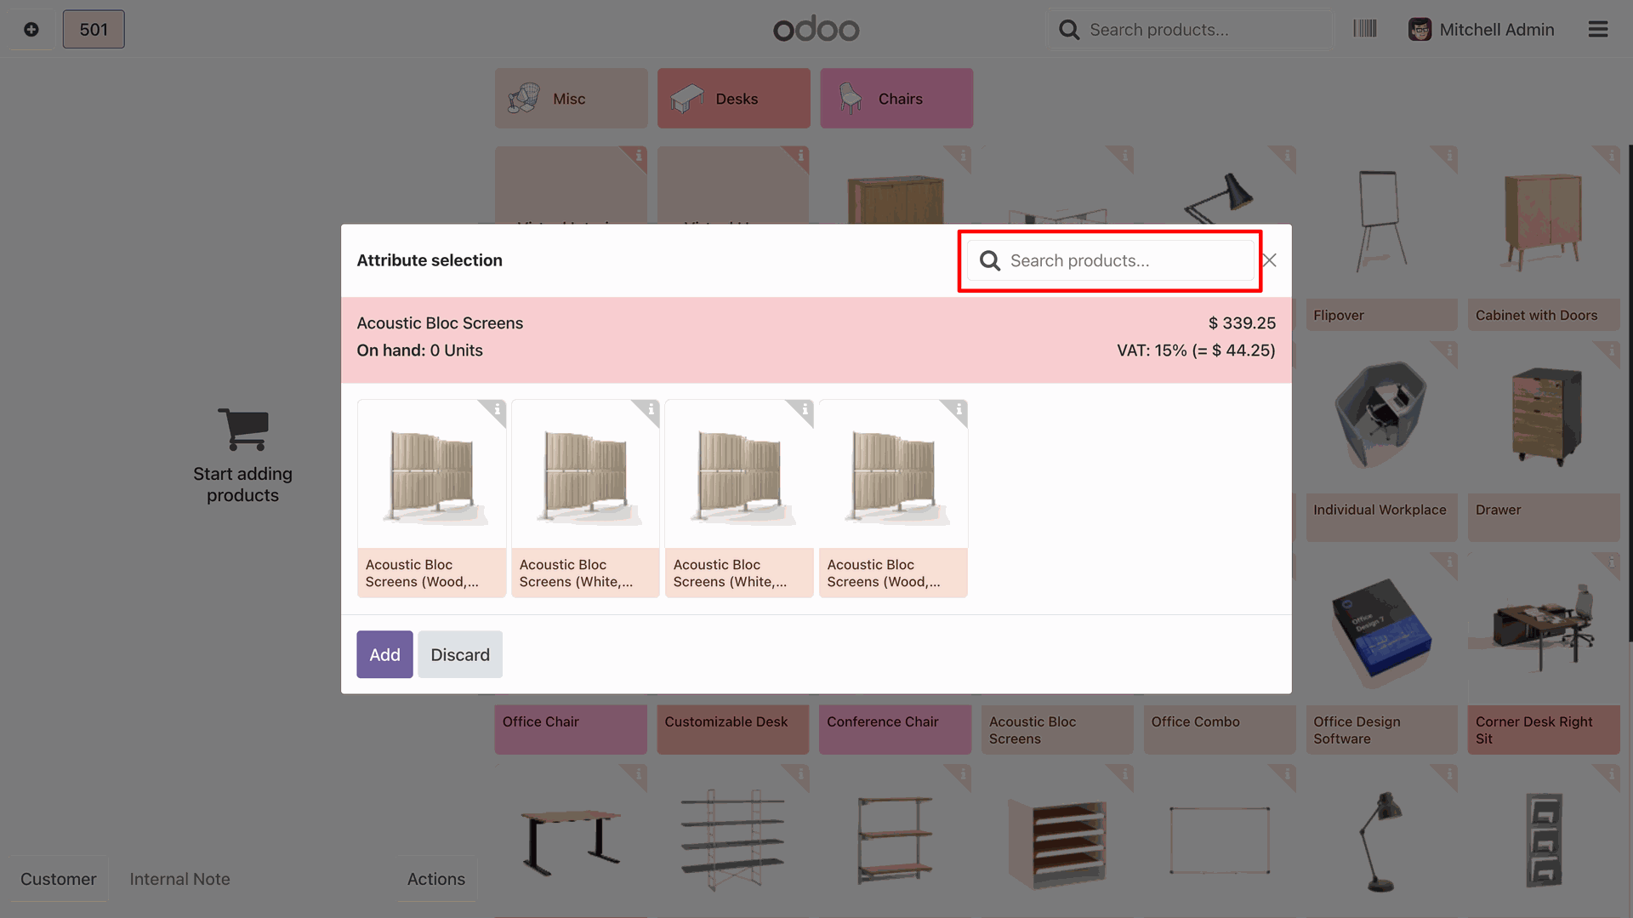This screenshot has height=918, width=1633.
Task: Open the Misc category
Action: (x=571, y=99)
